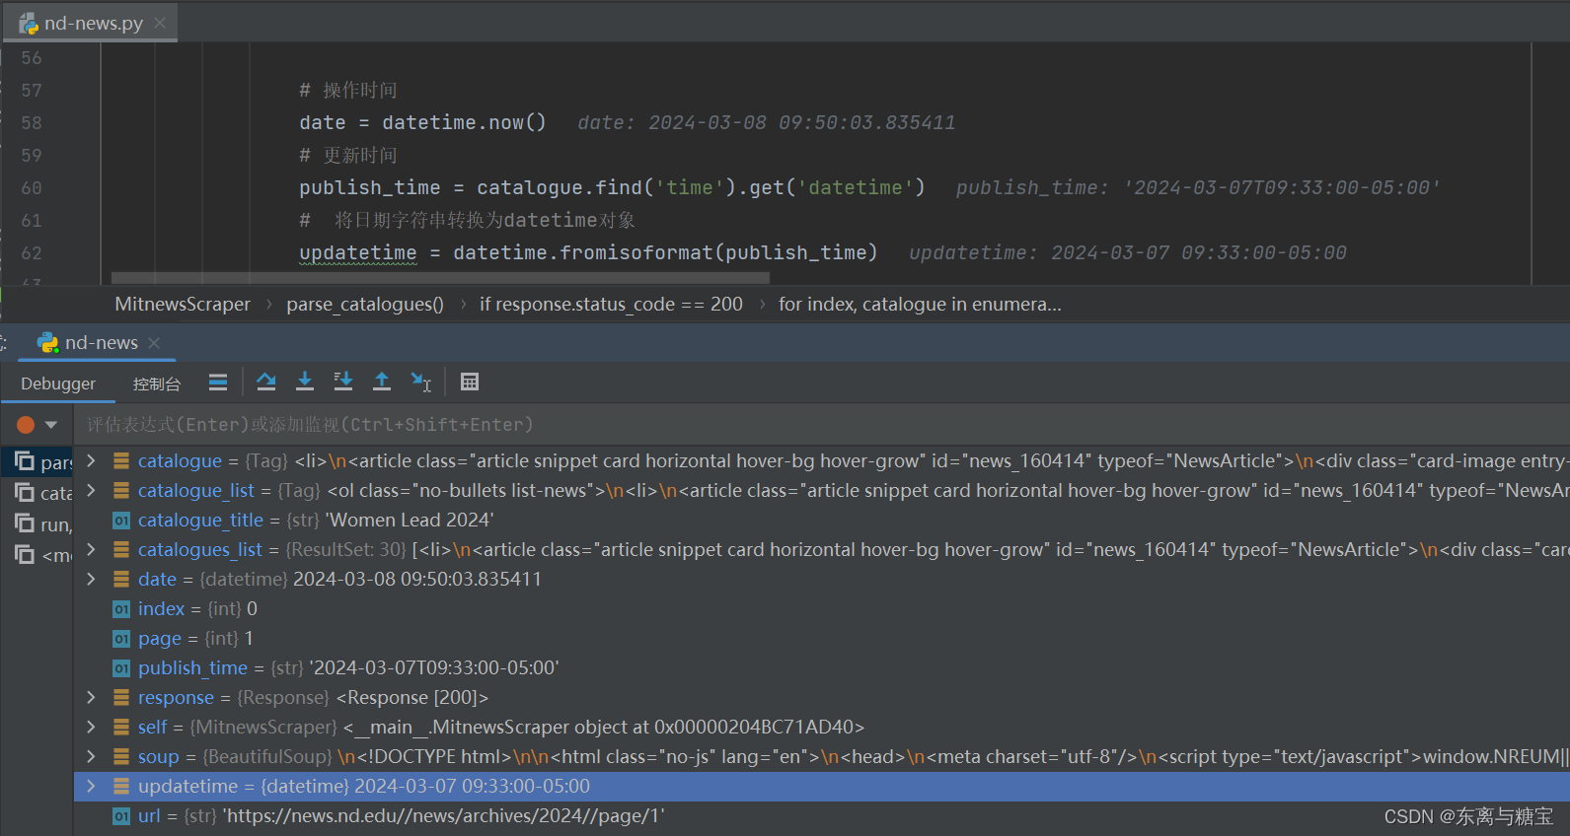Click the object icon of the self variable
Image resolution: width=1570 pixels, height=836 pixels.
coord(121,727)
